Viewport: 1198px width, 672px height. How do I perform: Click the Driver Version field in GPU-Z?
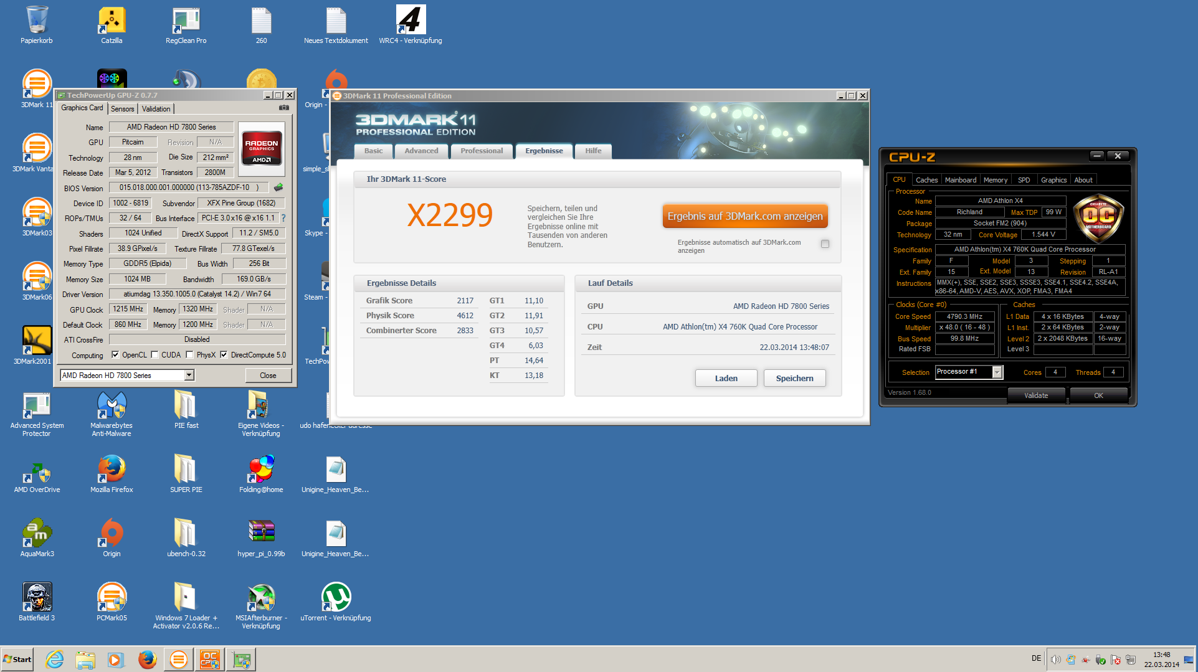197,294
